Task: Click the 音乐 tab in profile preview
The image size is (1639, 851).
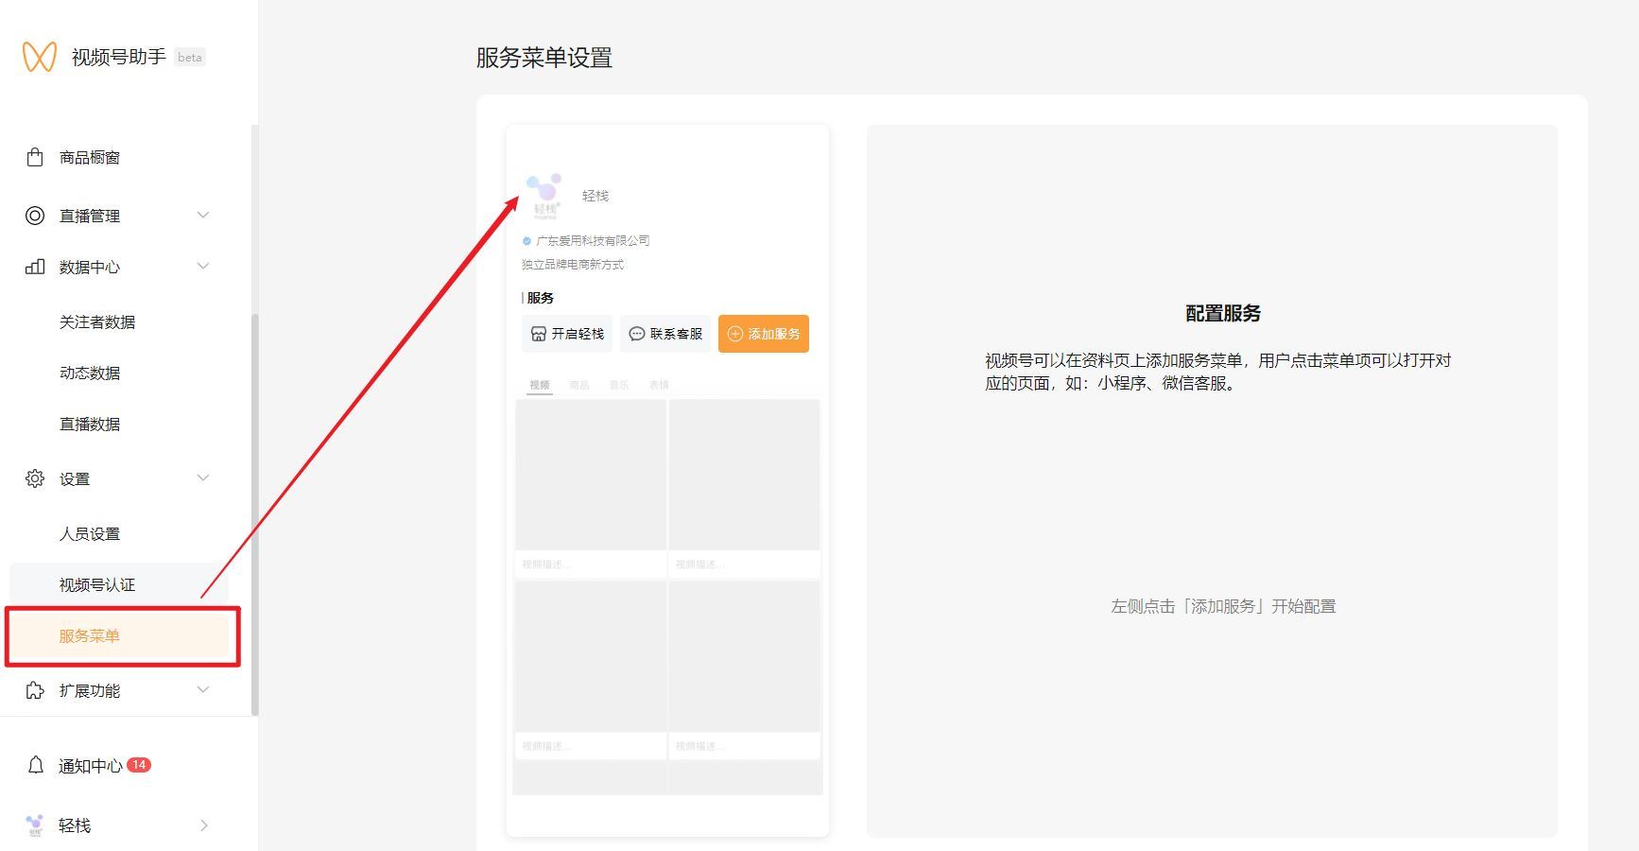Action: [x=619, y=384]
